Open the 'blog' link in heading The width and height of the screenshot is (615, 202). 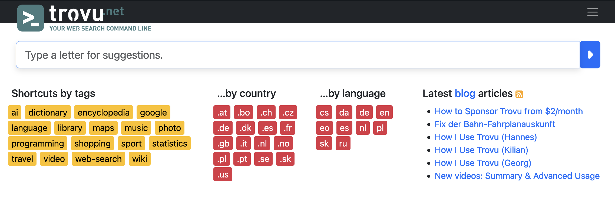465,93
